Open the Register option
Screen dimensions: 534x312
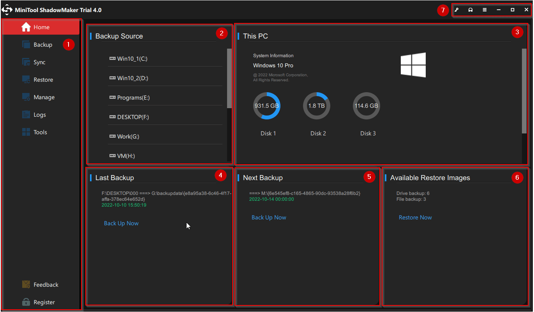coord(40,302)
